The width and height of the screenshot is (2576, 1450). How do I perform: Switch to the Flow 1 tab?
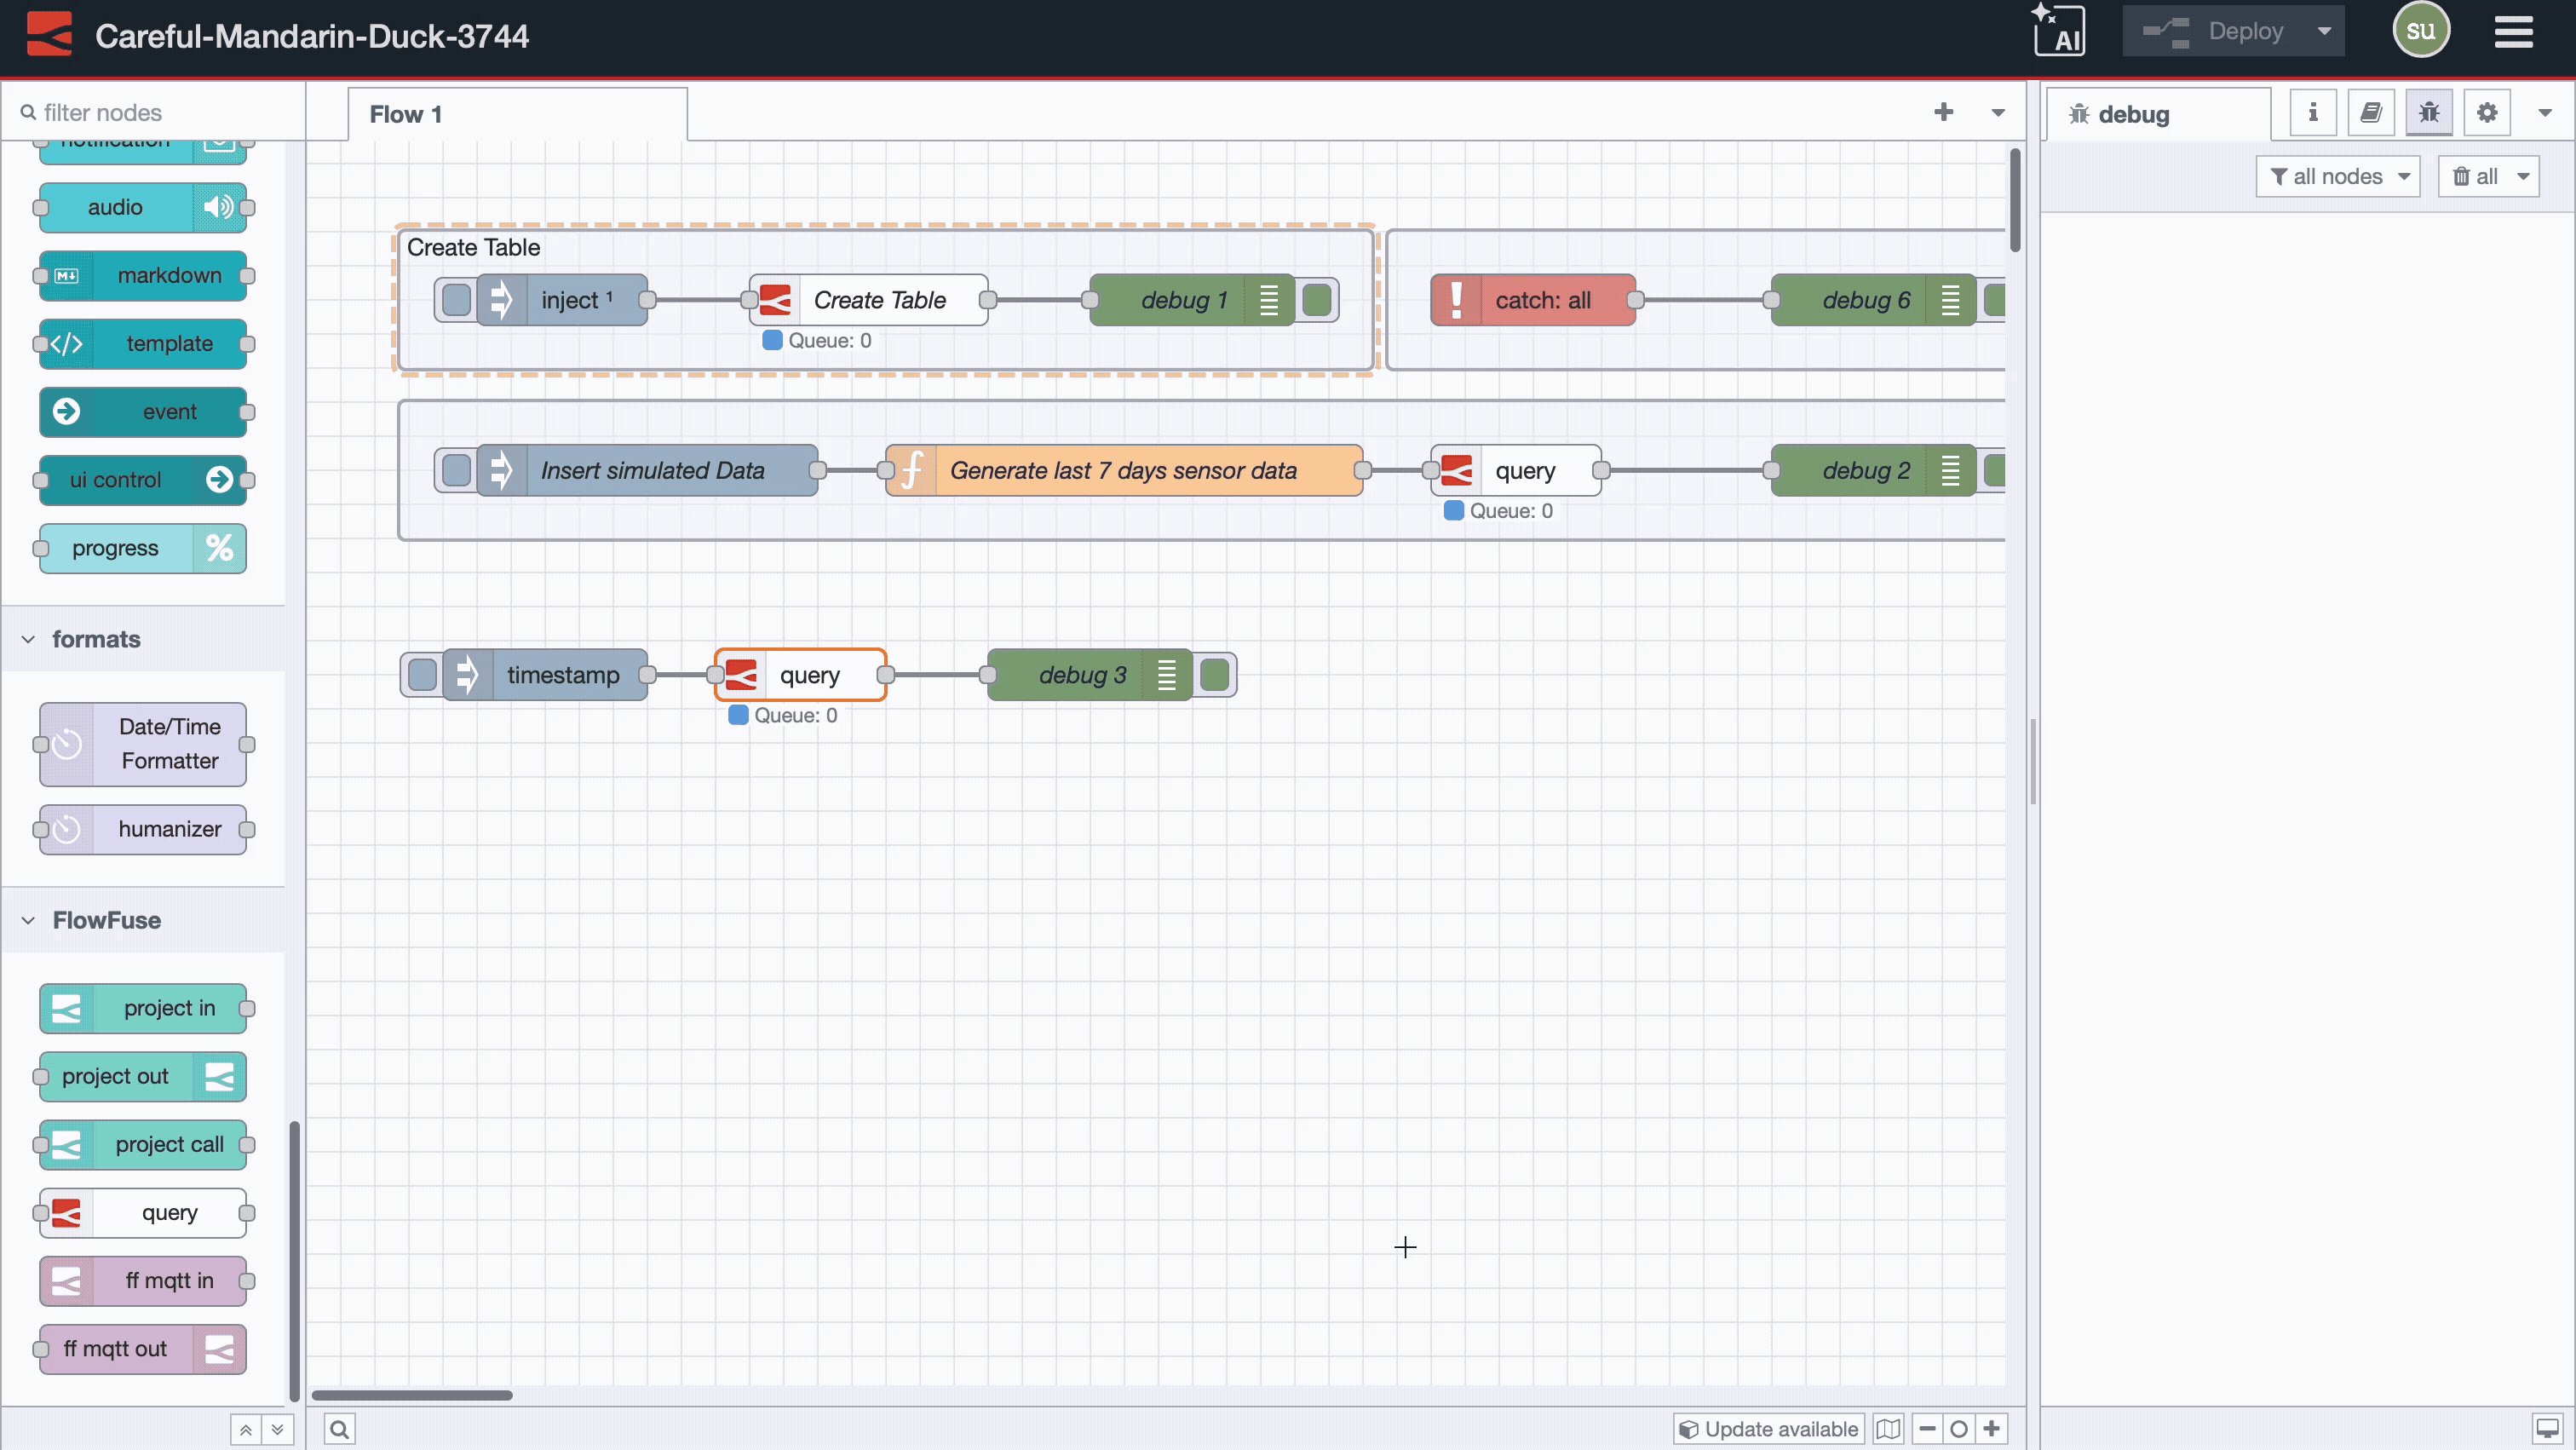[404, 114]
